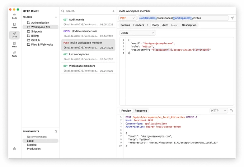The image size is (244, 167).
Task: Click the HTTP Client heading
Action: tap(30, 11)
